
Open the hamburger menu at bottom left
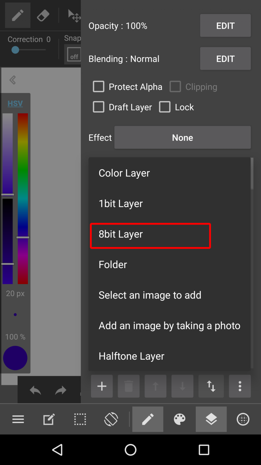[x=18, y=419]
